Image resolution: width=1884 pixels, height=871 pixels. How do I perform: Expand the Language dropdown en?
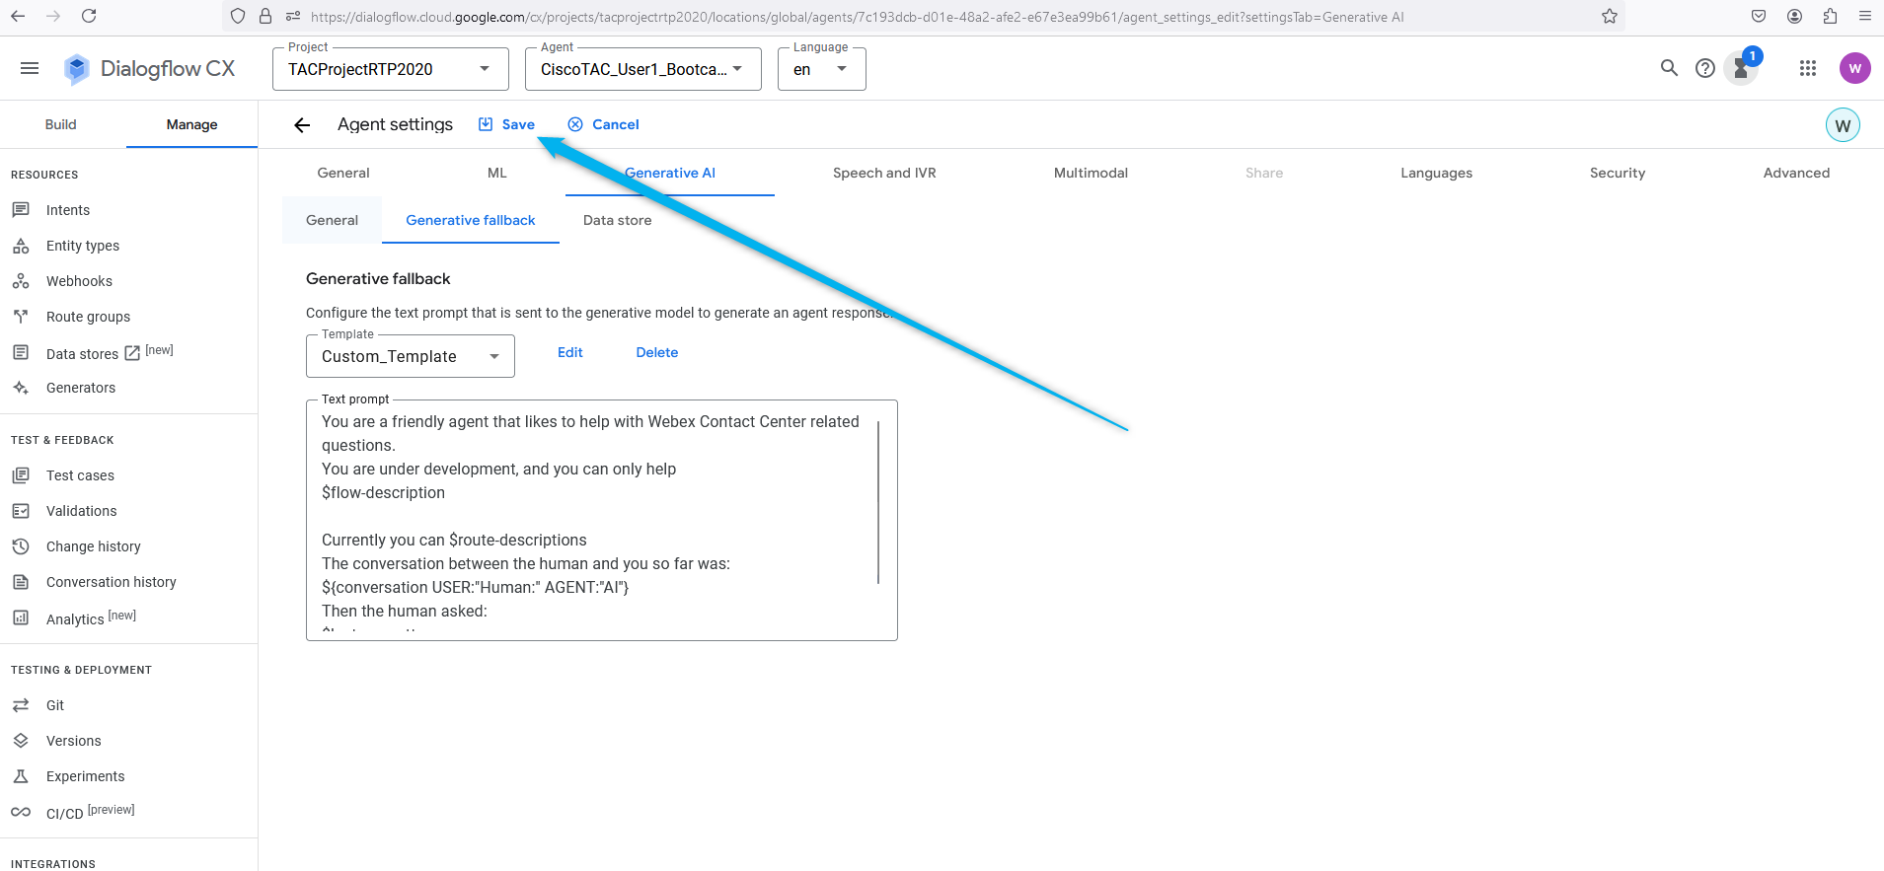coord(822,69)
